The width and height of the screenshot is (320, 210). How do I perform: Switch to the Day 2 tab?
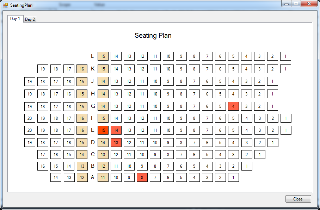[x=30, y=19]
